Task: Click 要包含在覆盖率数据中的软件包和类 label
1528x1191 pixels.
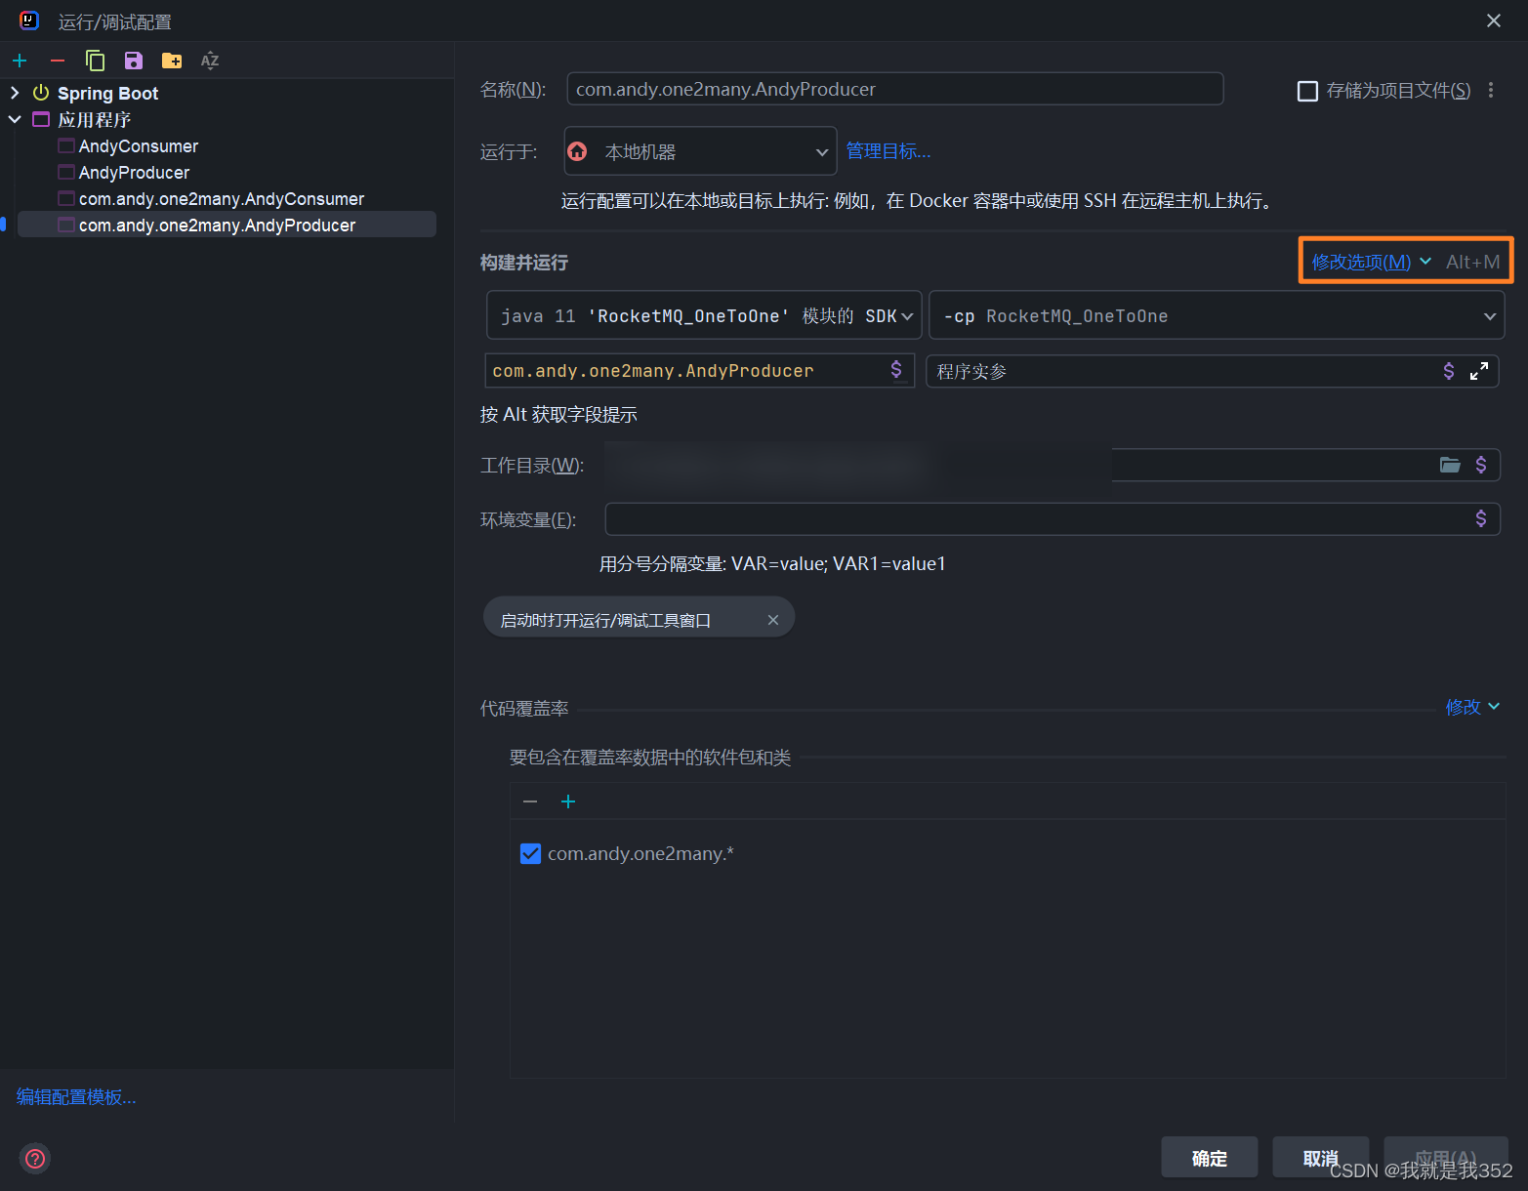Action: [650, 758]
